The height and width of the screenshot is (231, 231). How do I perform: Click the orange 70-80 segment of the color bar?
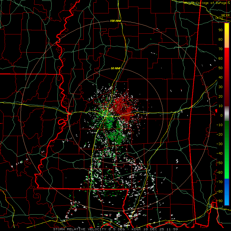[227, 43]
